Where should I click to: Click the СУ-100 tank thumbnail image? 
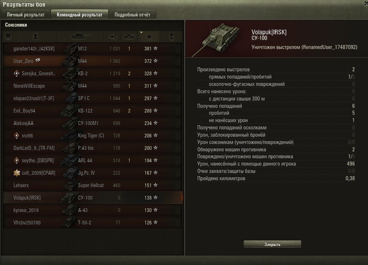coord(216,39)
